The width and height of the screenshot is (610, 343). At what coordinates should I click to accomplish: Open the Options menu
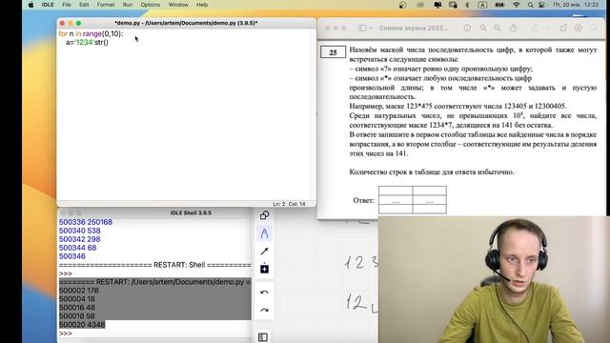click(x=151, y=5)
